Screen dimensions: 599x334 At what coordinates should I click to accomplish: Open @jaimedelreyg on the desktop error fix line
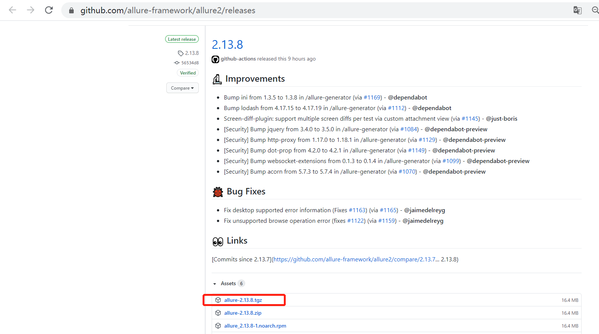[x=424, y=210]
